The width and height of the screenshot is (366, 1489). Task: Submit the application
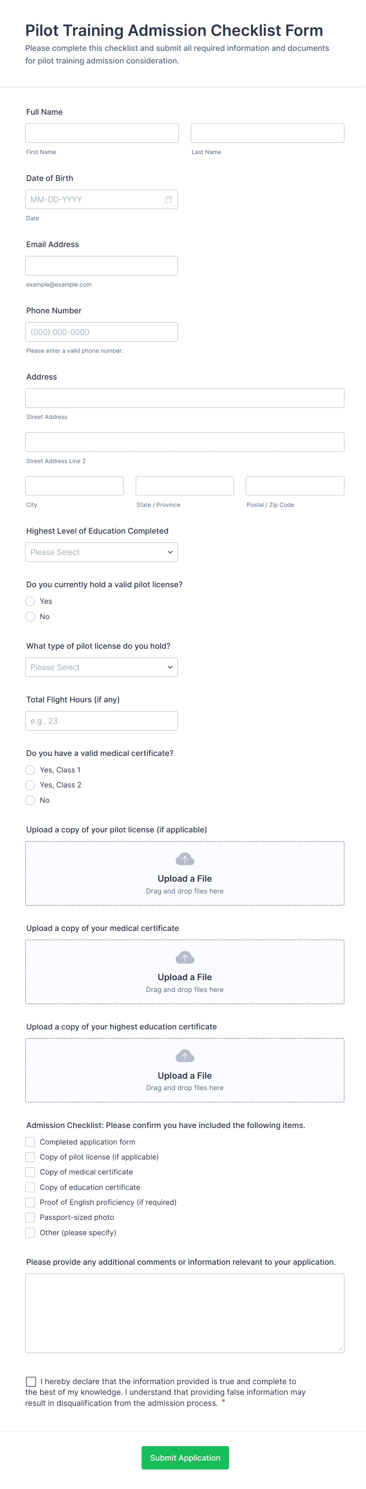tap(185, 1458)
